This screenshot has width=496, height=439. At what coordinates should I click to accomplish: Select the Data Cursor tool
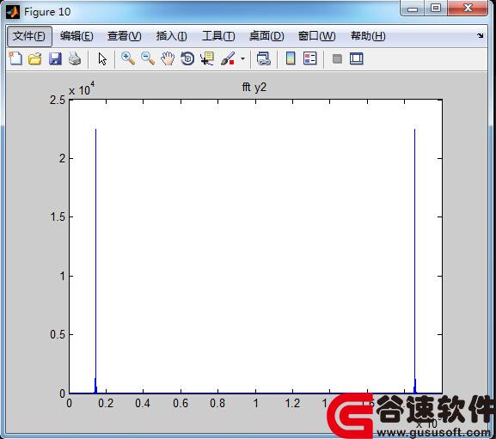(x=207, y=58)
